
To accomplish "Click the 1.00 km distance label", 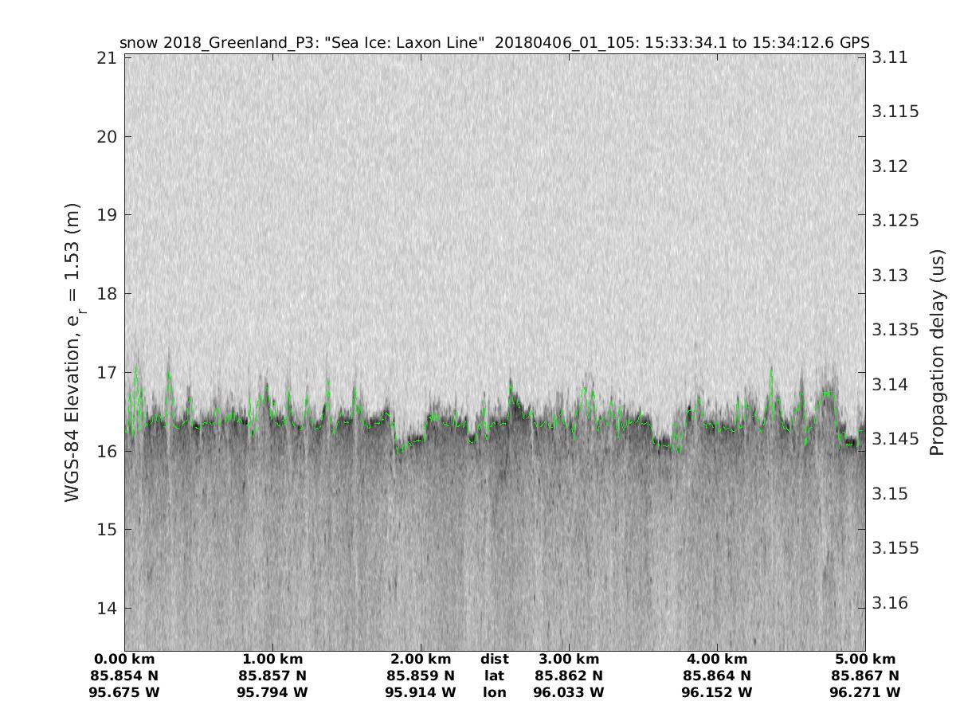I will [272, 660].
